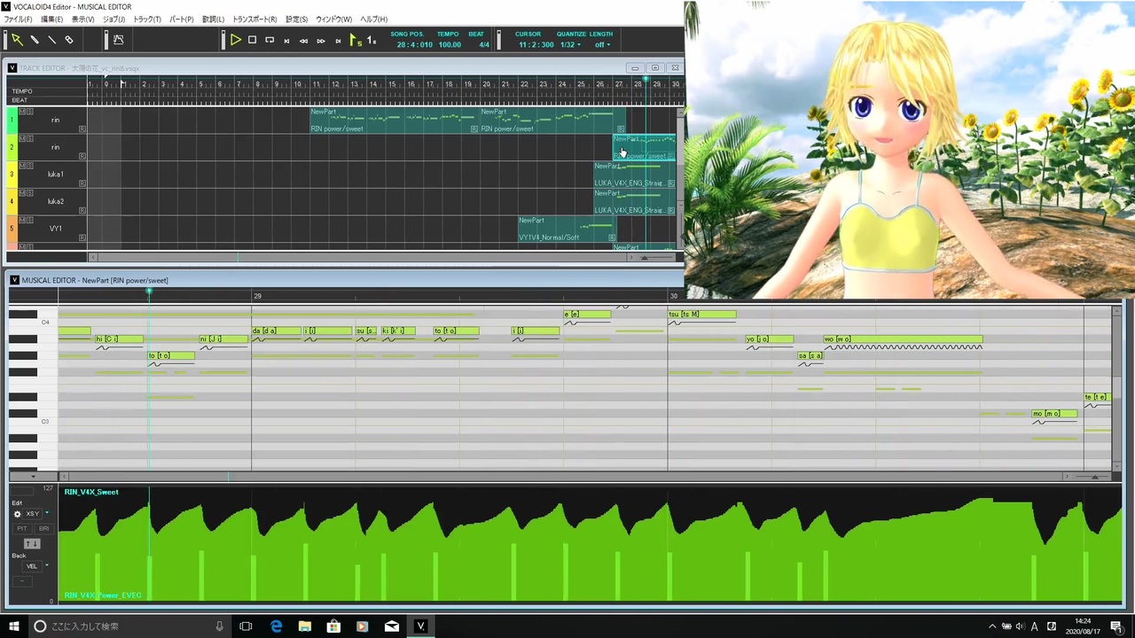Solo the VY1 track

click(x=29, y=220)
